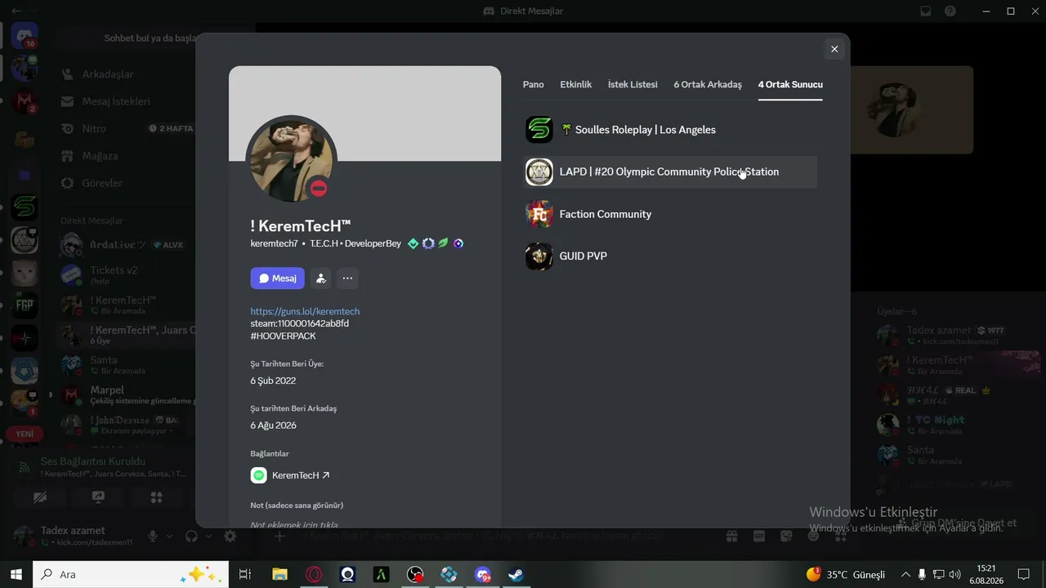Image resolution: width=1046 pixels, height=588 pixels.
Task: Open the sticker picker in the message bar
Action: [786, 536]
